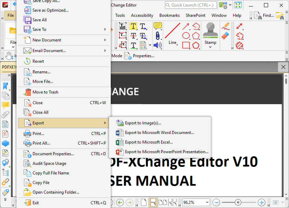
Task: Click the Quick Launch search field
Action: (x=191, y=5)
